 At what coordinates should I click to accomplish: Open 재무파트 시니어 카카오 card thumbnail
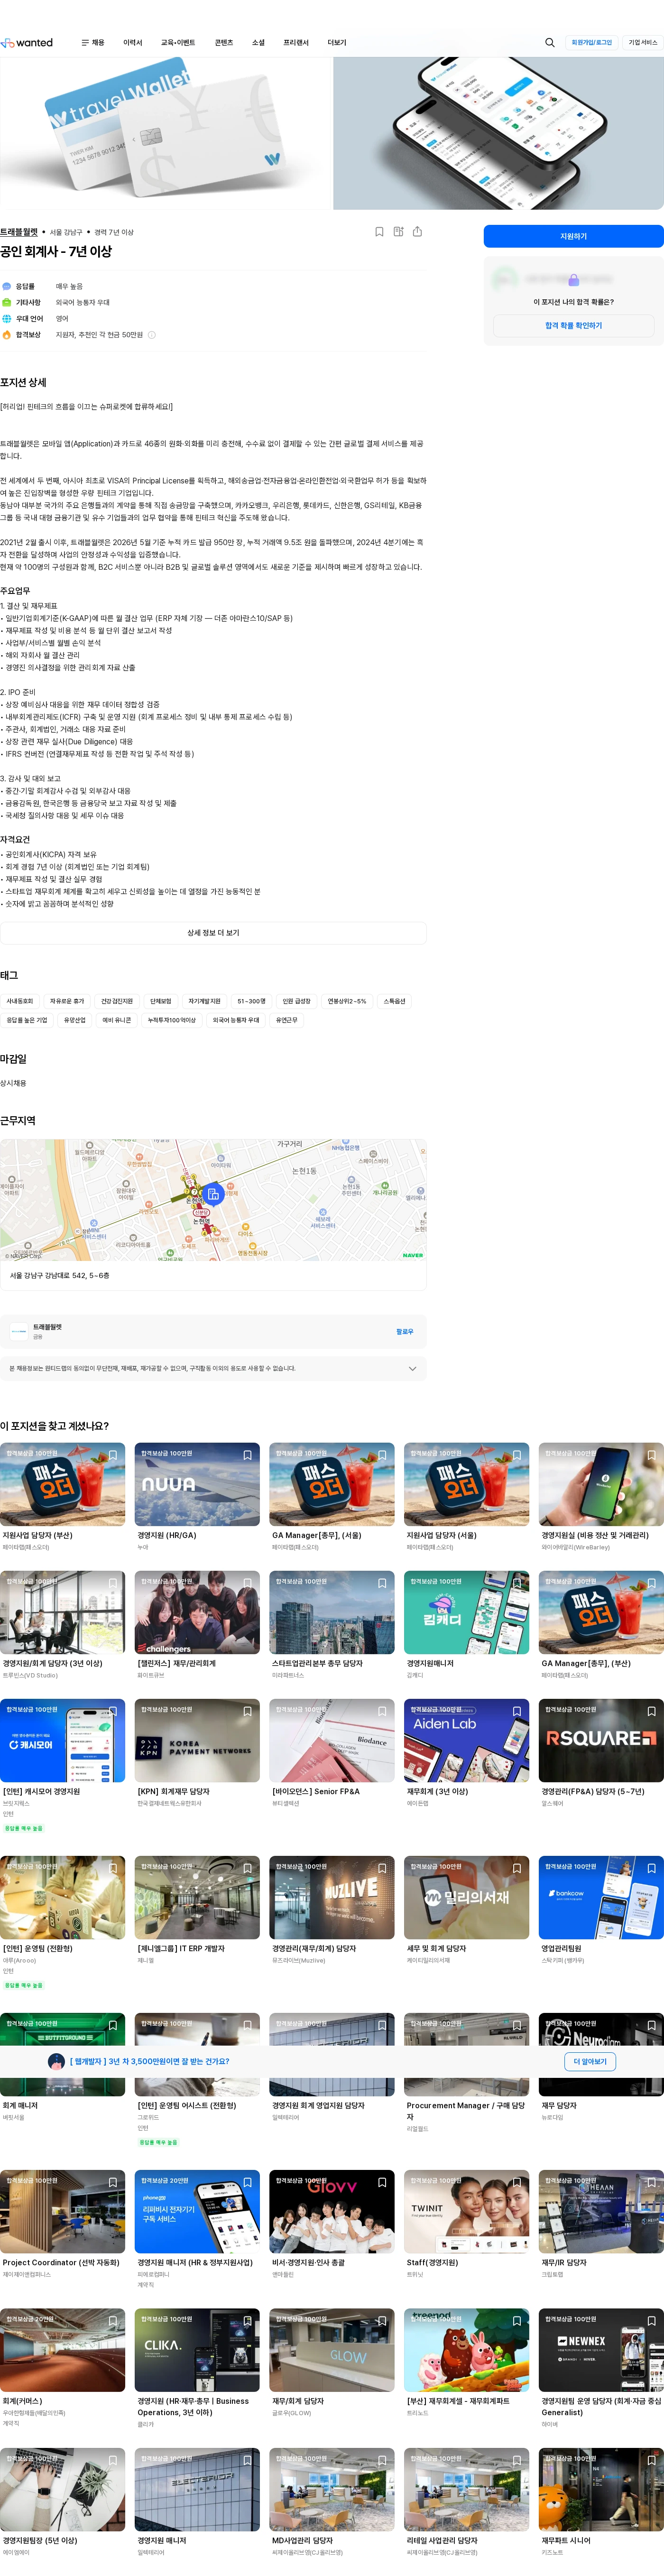[x=601, y=2490]
